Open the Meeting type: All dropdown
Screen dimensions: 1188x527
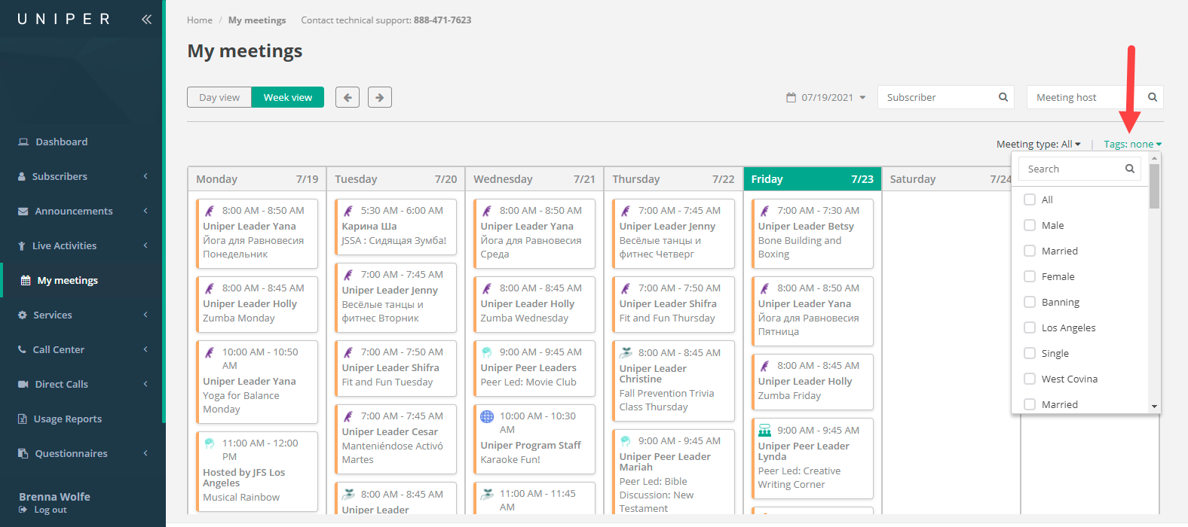1038,144
